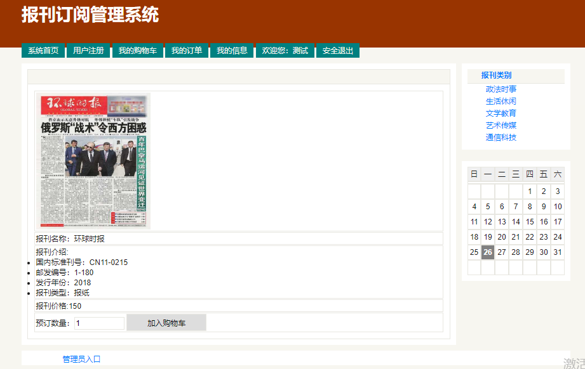Click the 报刊介绍 label
Screen dimensions: 585x369
pyautogui.click(x=52, y=252)
